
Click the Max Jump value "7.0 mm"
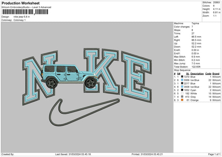pyautogui.click(x=196, y=63)
